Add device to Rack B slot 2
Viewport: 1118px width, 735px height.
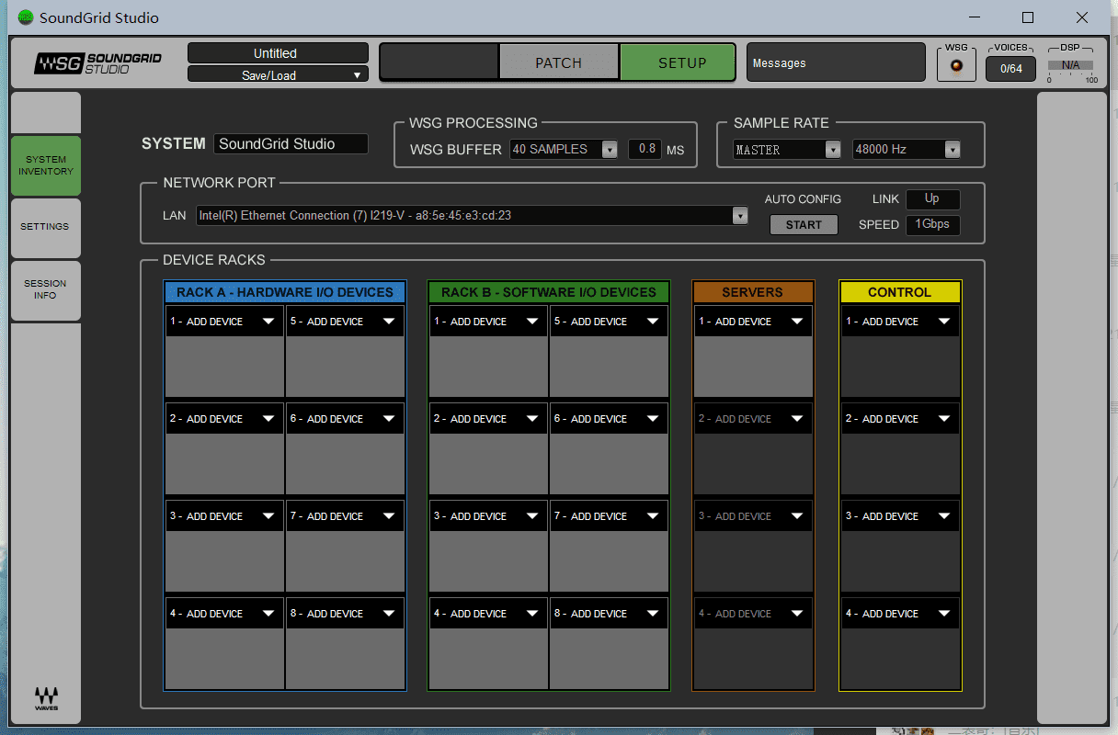coord(488,419)
